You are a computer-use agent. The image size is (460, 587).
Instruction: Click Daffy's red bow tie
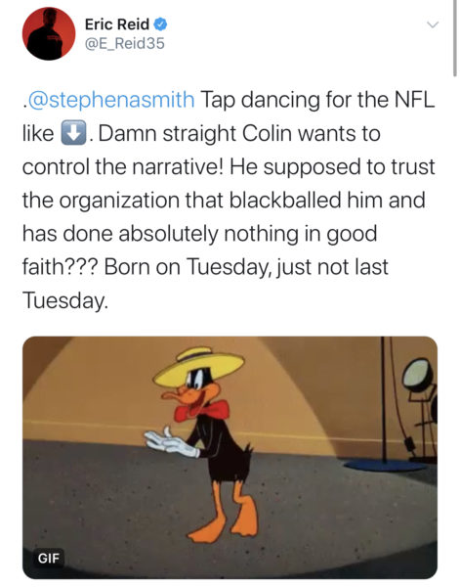click(202, 411)
